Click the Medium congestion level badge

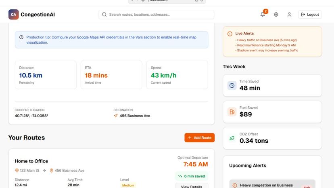pyautogui.click(x=128, y=185)
